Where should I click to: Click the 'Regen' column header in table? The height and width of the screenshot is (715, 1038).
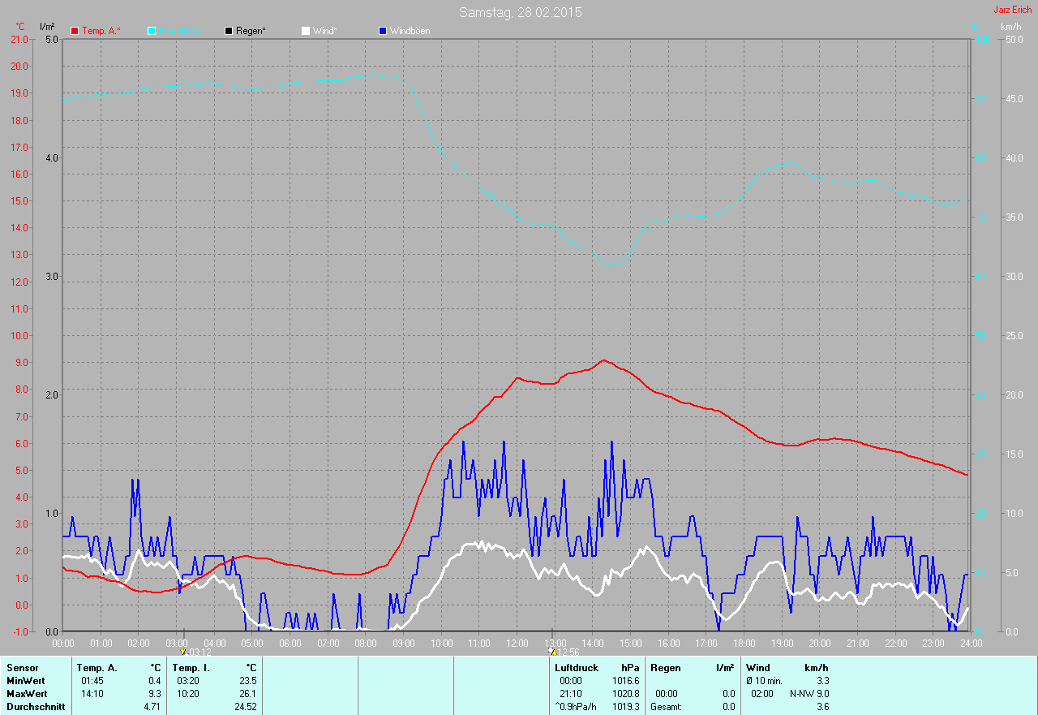665,668
